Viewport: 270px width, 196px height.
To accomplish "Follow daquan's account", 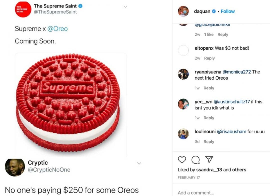I will tap(227, 11).
